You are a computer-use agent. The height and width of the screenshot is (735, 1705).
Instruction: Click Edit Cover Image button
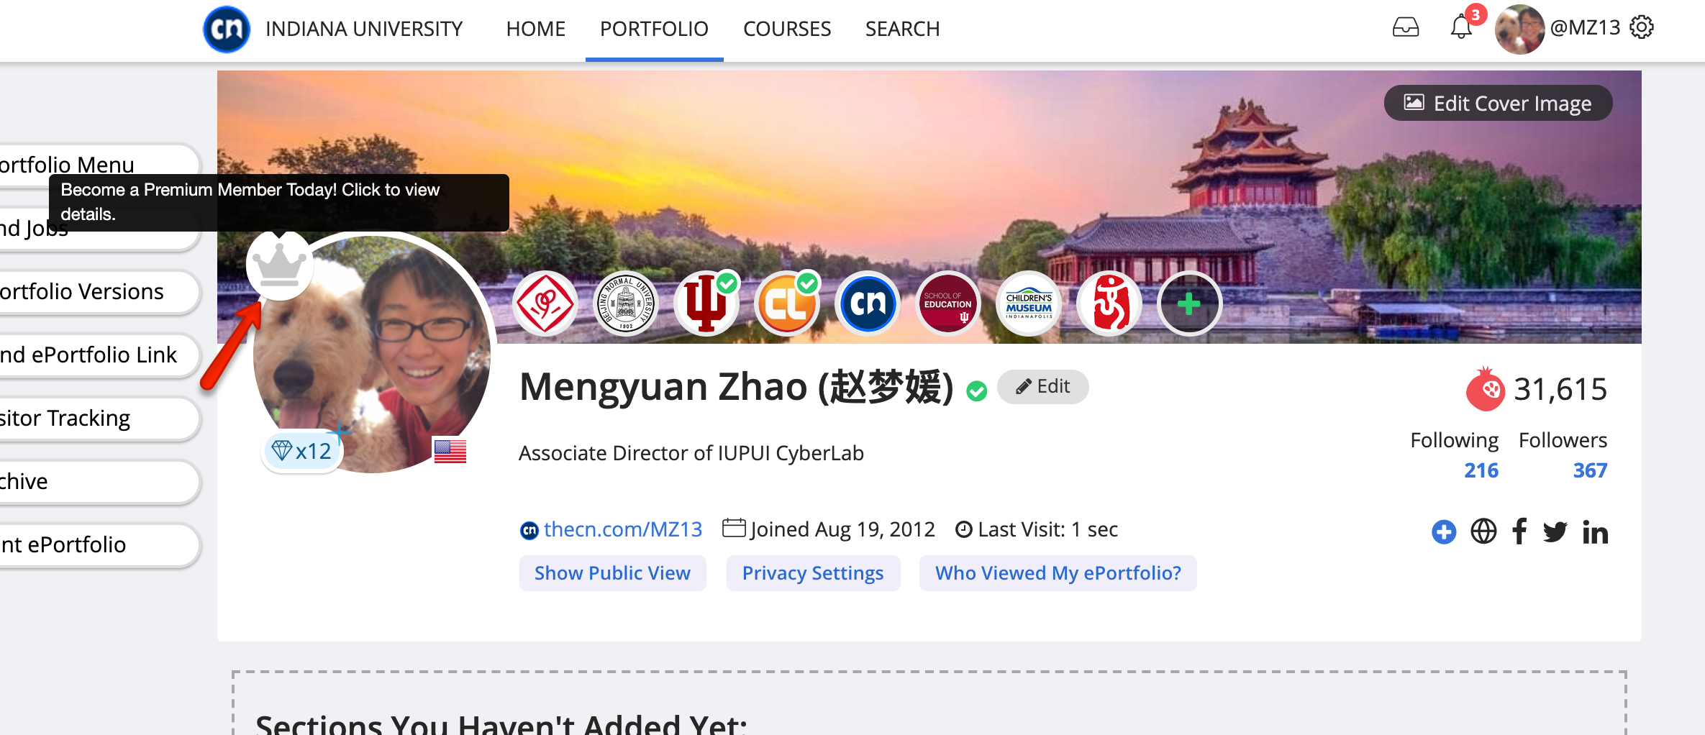pos(1498,103)
